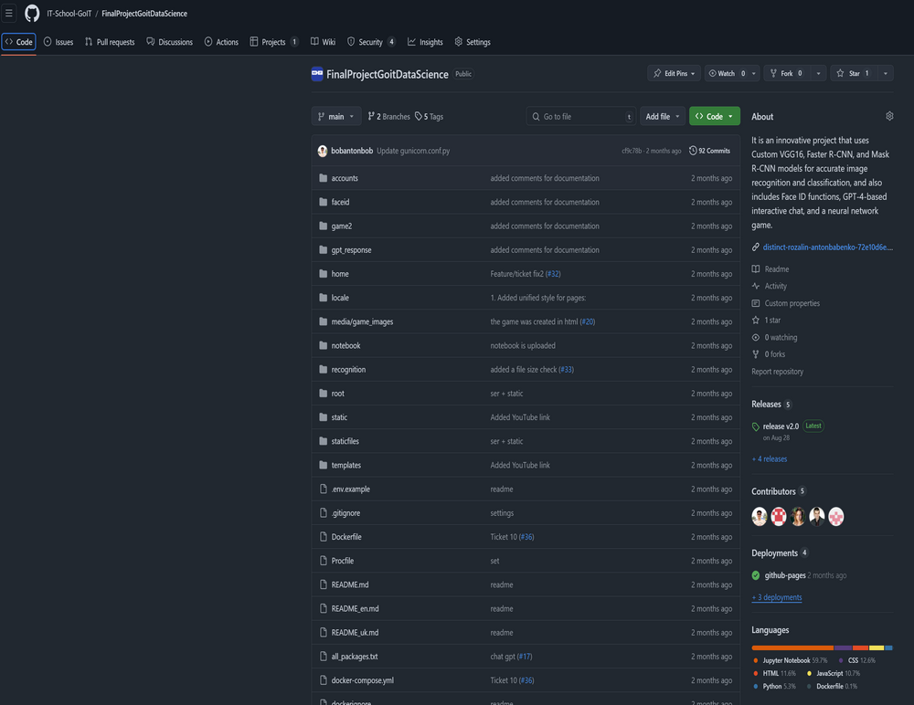The width and height of the screenshot is (914, 705).
Task: Click the accounts folder icon
Action: point(323,178)
